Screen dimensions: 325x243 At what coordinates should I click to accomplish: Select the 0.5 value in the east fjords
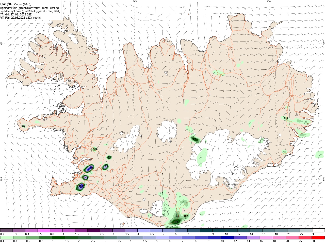286,118
